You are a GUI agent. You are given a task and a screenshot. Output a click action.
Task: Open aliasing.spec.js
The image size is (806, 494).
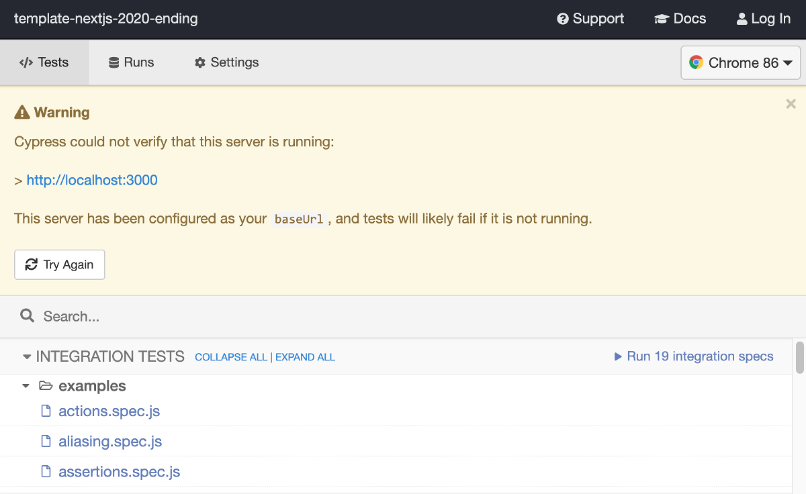(x=110, y=441)
